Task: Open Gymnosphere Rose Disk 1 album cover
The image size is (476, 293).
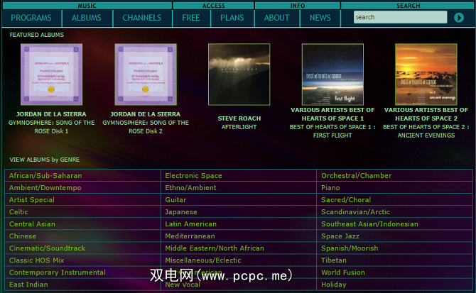Action: pyautogui.click(x=51, y=74)
